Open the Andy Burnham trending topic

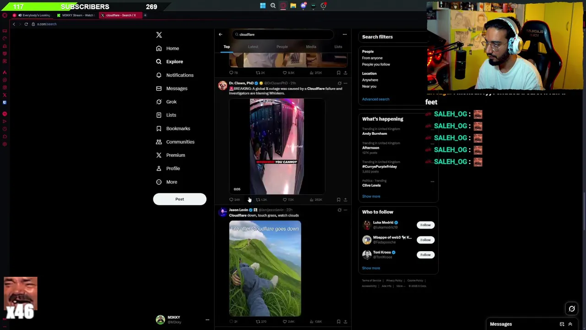pyautogui.click(x=374, y=133)
